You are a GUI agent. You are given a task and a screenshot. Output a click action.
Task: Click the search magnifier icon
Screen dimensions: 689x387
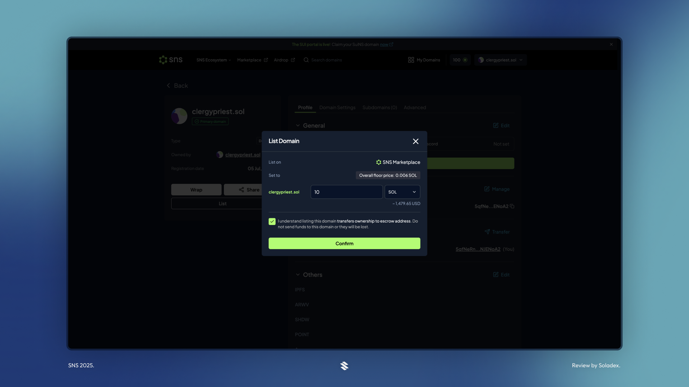point(306,60)
